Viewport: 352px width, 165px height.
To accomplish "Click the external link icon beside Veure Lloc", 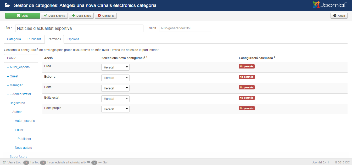I will (4, 162).
